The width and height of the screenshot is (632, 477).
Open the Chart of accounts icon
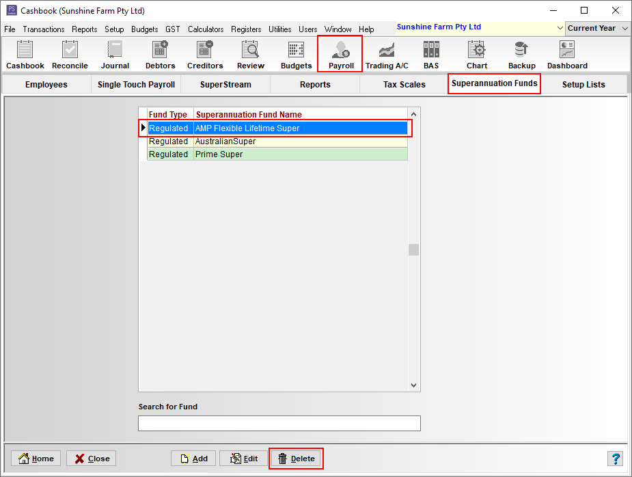[x=477, y=55]
